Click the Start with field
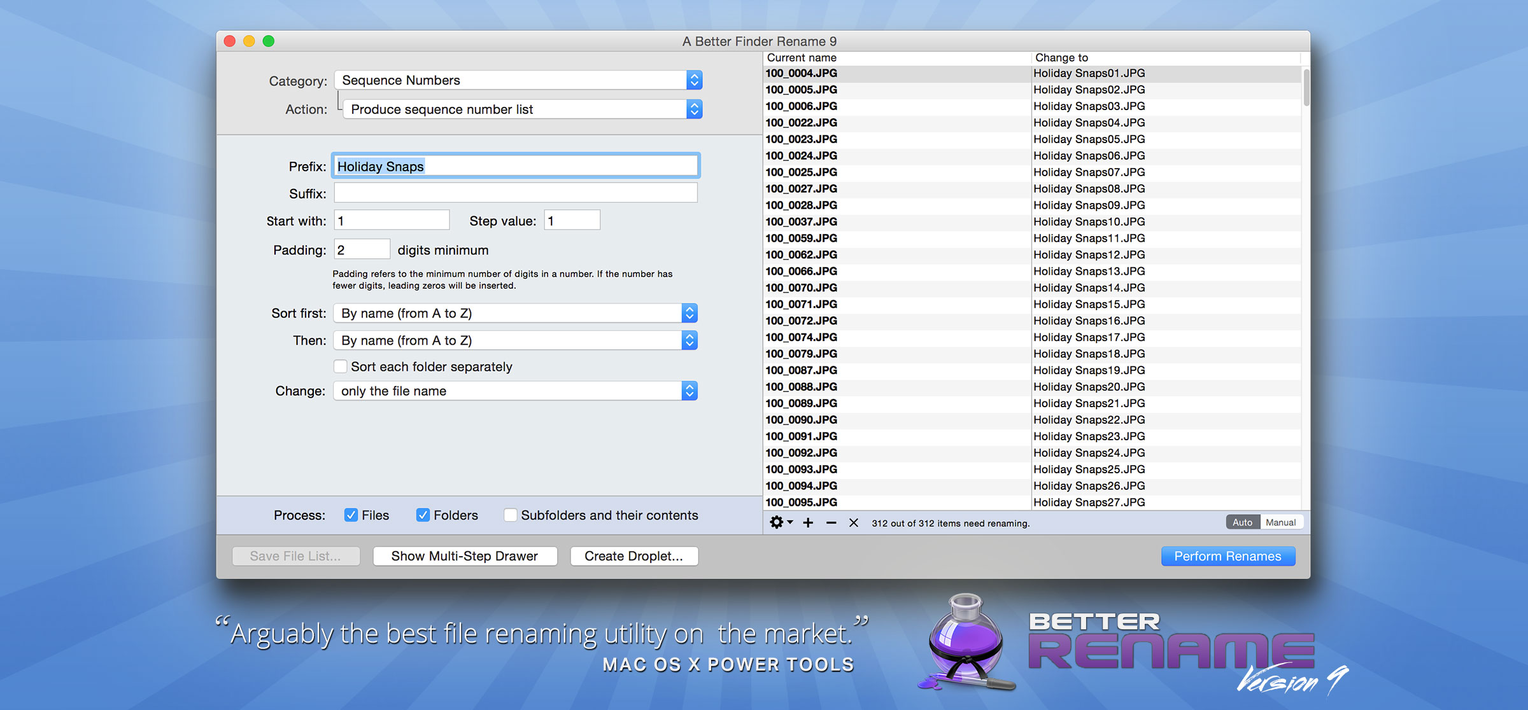Image resolution: width=1528 pixels, height=710 pixels. coord(392,220)
